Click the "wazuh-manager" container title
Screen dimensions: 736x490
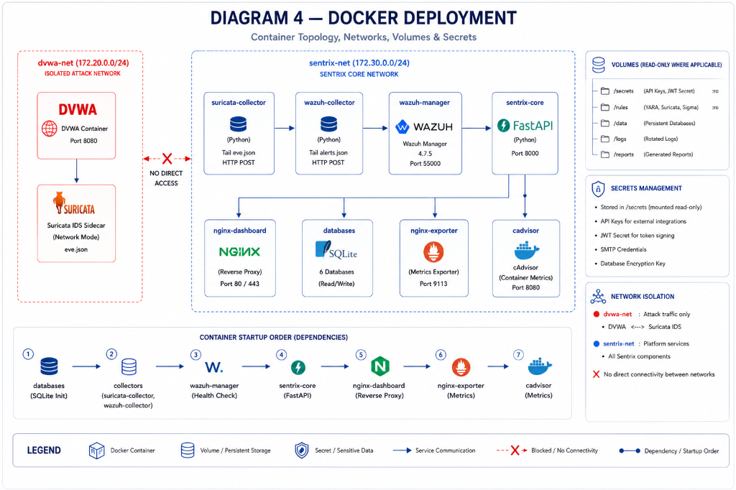coord(424,102)
